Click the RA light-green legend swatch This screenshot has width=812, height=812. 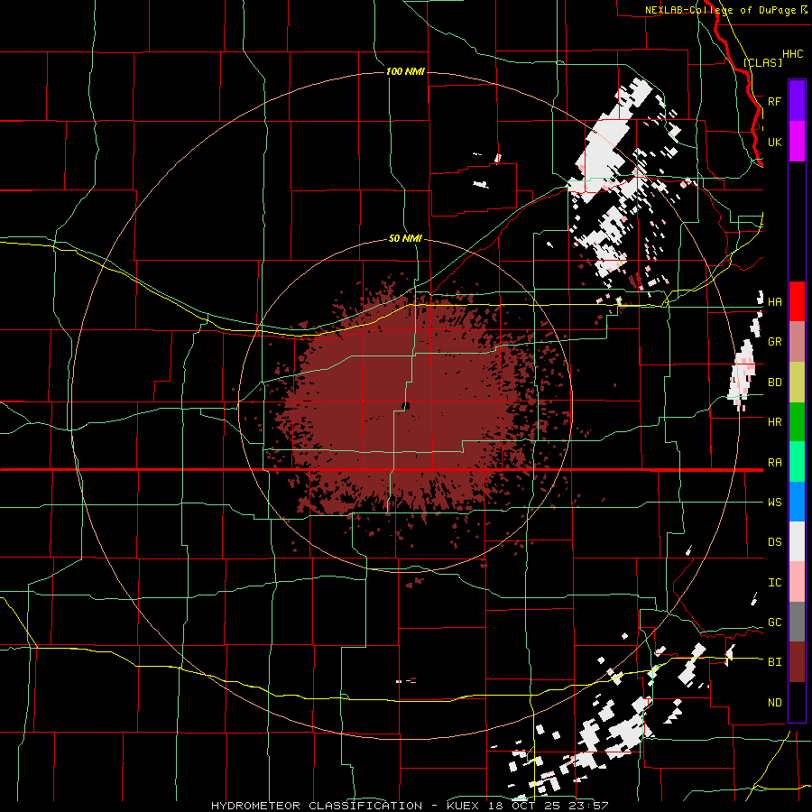pyautogui.click(x=797, y=462)
